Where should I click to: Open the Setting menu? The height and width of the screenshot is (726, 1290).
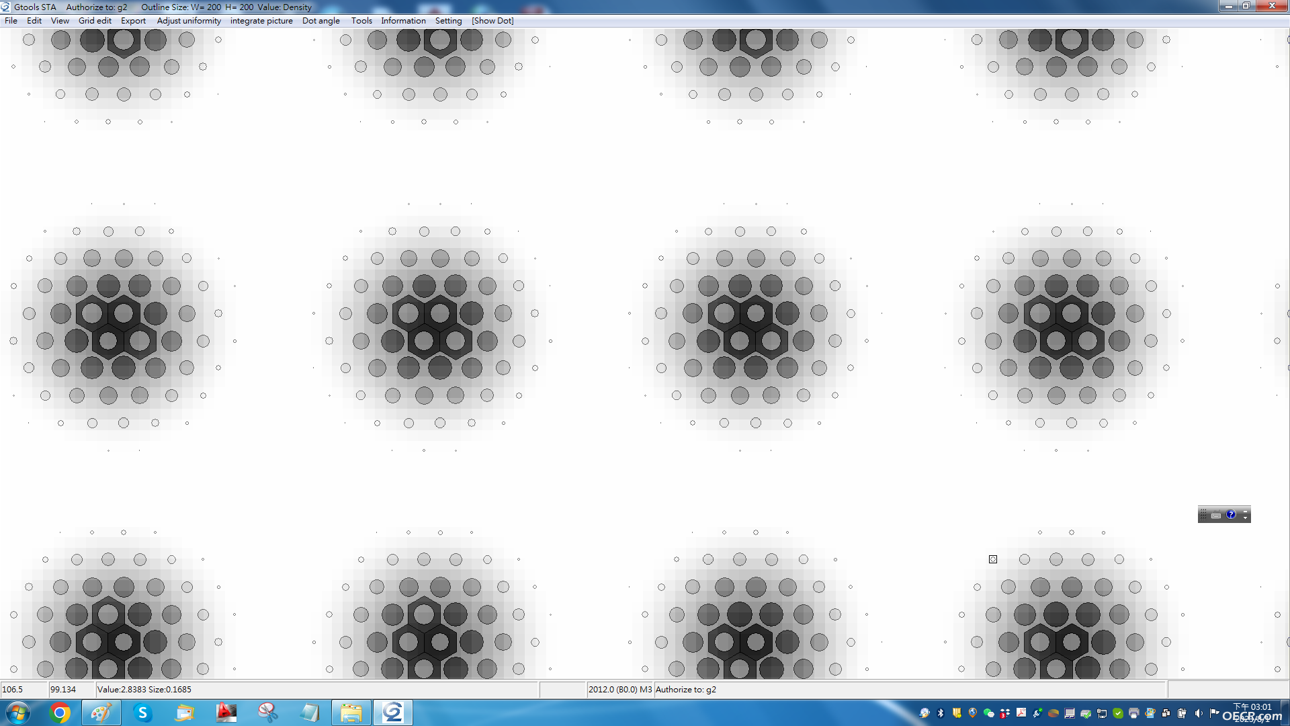tap(448, 21)
